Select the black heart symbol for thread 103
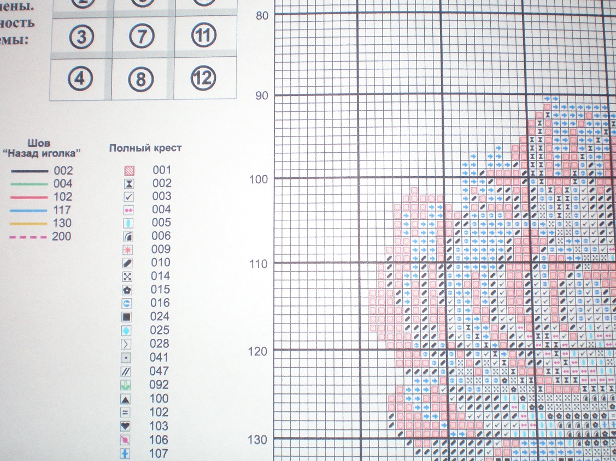The height and width of the screenshot is (461, 616). click(127, 426)
